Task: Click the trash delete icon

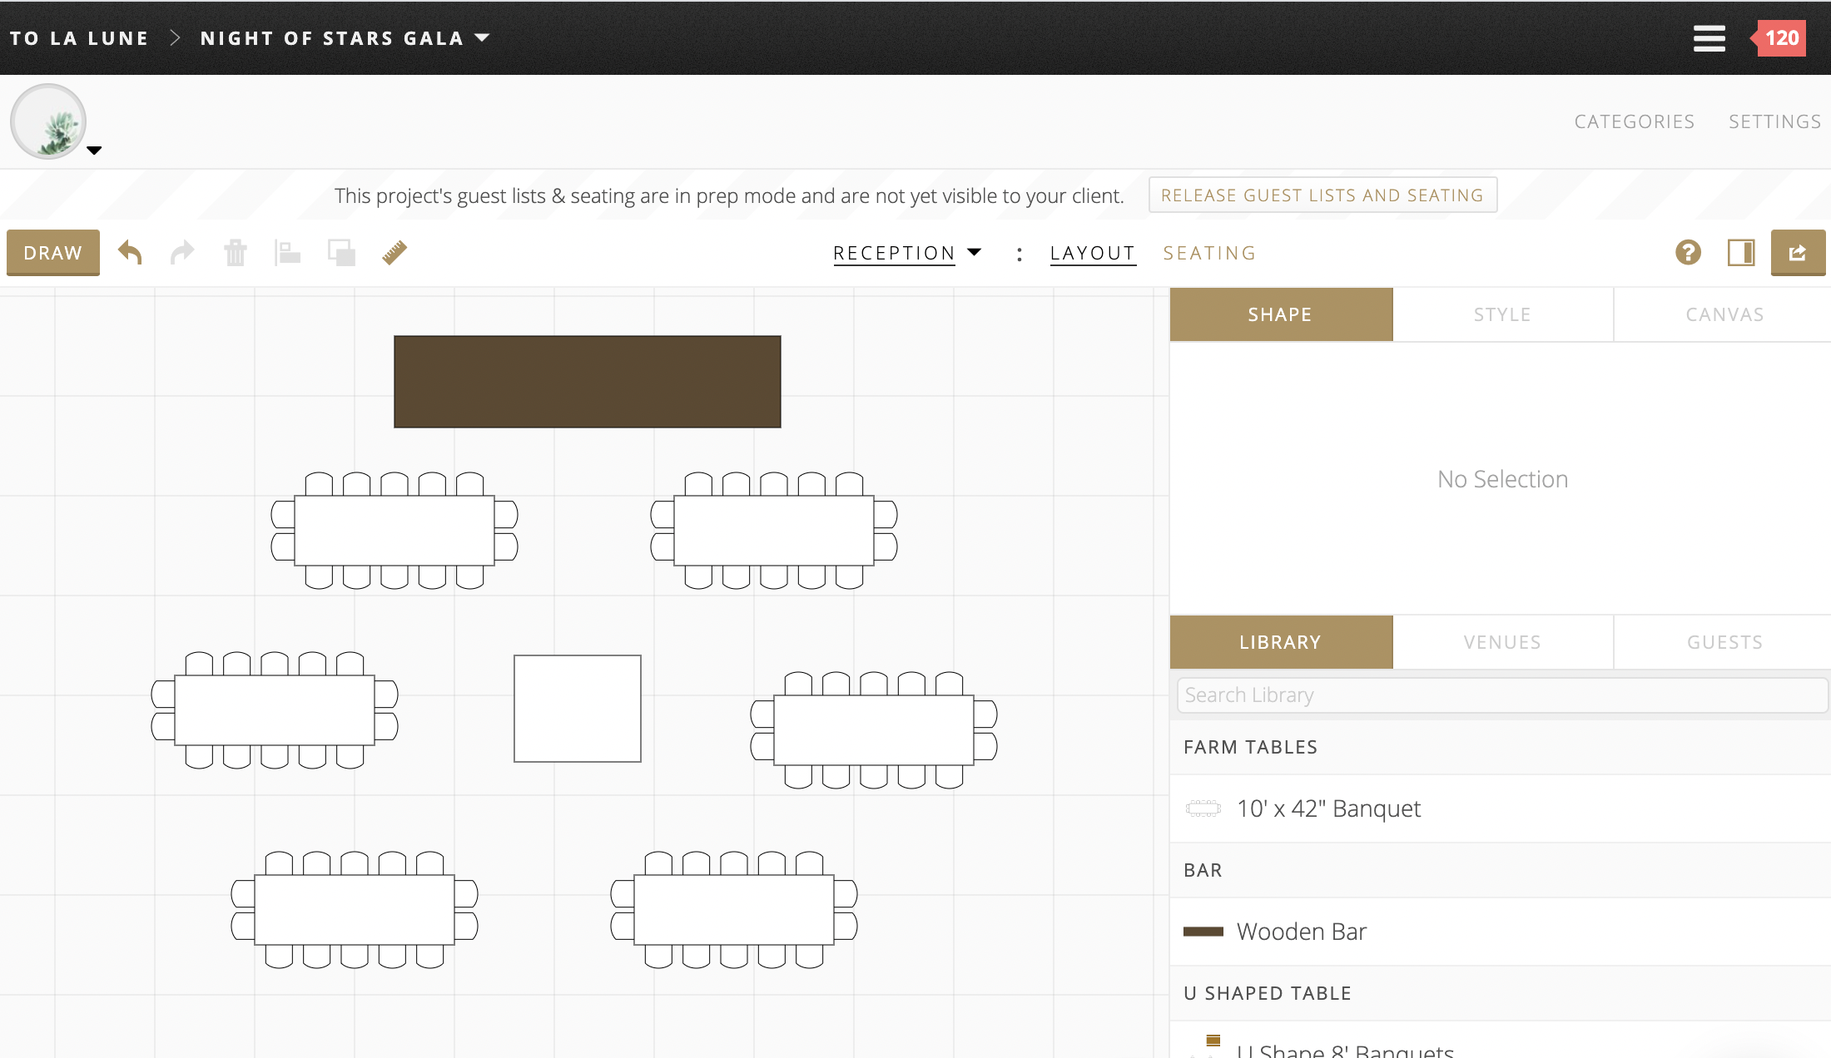Action: click(236, 252)
